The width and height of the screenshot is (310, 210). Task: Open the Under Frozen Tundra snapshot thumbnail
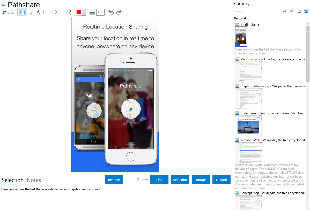[248, 126]
